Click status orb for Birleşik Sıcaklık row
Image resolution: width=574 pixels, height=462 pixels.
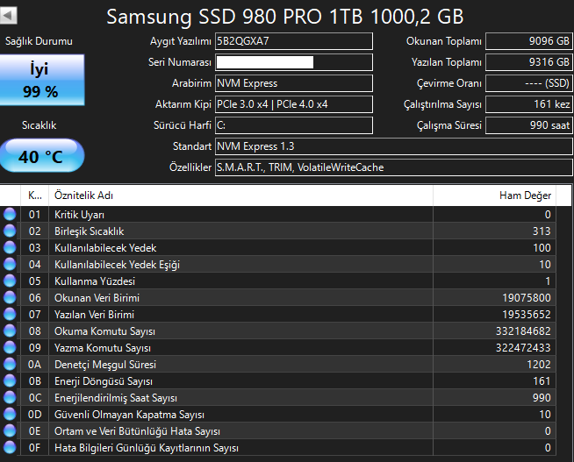[10, 231]
